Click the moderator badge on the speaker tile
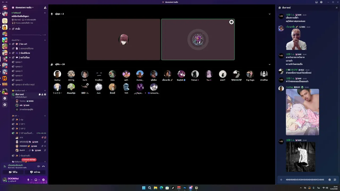Viewport: 340px width, 191px height. coord(231,22)
